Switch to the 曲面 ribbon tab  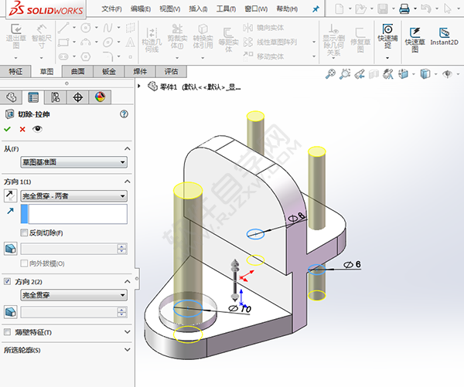click(77, 71)
